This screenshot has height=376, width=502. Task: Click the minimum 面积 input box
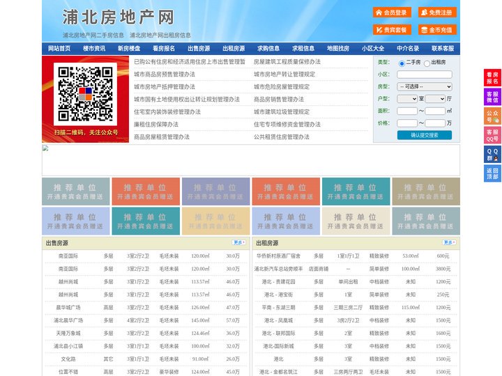pos(407,111)
